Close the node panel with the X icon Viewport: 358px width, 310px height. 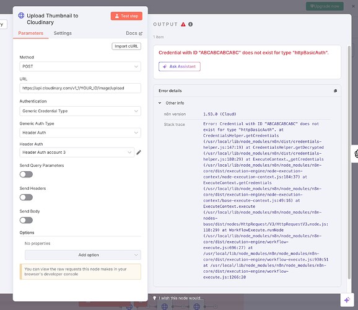[353, 6]
